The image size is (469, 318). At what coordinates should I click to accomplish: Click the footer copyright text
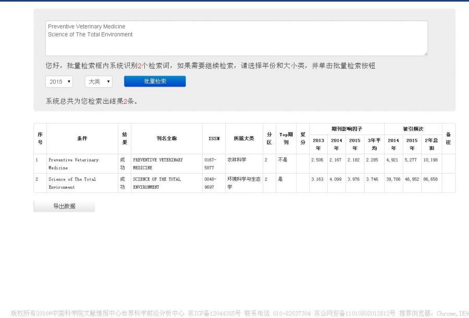tap(240, 313)
